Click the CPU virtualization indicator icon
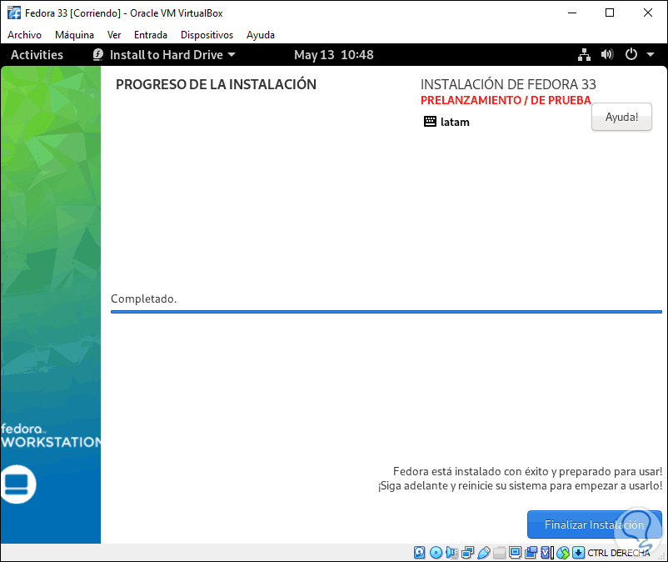The width and height of the screenshot is (668, 562). click(x=547, y=553)
